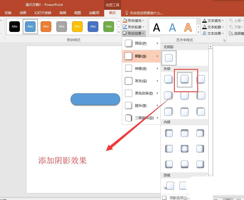Open the 阴影(S) submenu

click(141, 56)
